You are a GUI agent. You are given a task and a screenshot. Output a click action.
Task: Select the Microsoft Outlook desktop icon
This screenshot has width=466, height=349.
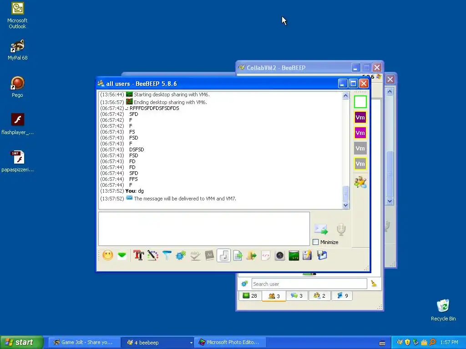(17, 15)
